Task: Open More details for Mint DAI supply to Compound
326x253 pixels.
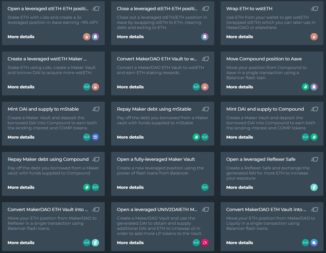Action: pyautogui.click(x=240, y=137)
